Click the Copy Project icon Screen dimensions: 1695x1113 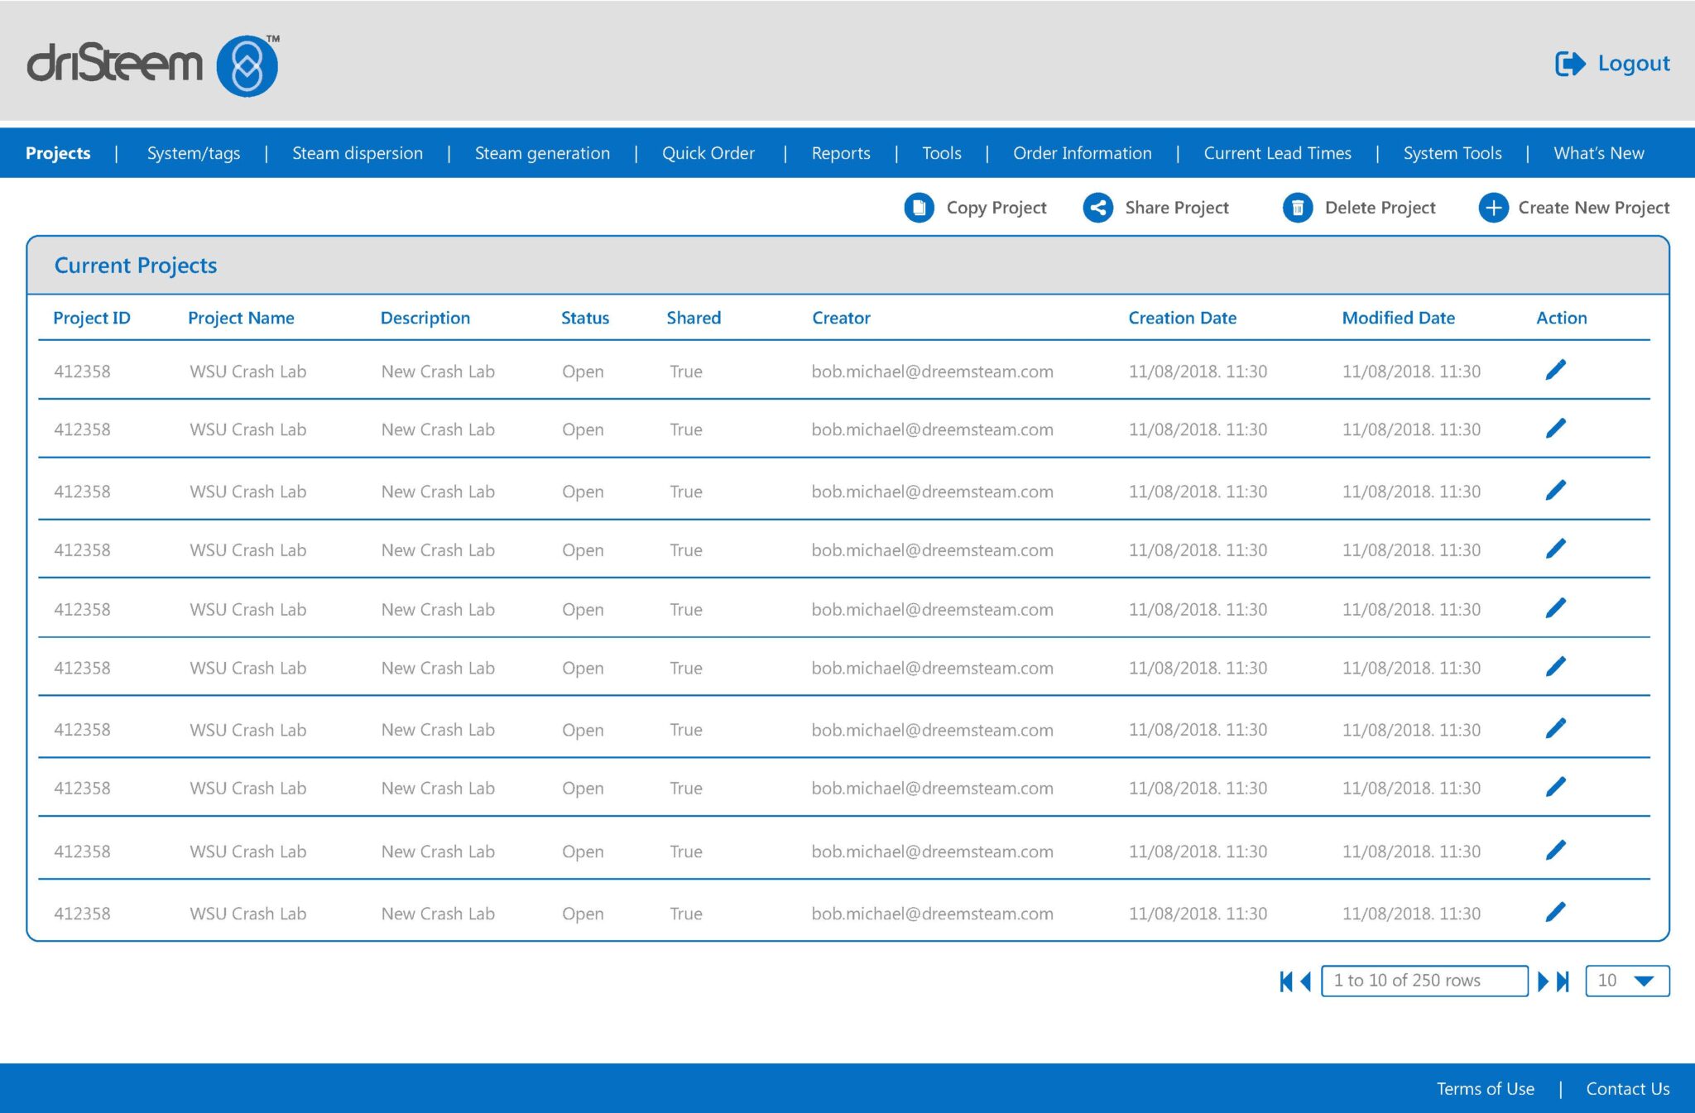click(x=919, y=208)
